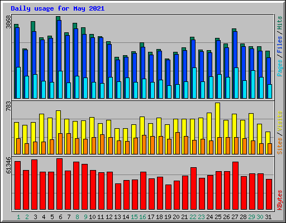The height and width of the screenshot is (223, 286).
Task: Click the red KBytes bar for day 27
Action: [x=235, y=186]
